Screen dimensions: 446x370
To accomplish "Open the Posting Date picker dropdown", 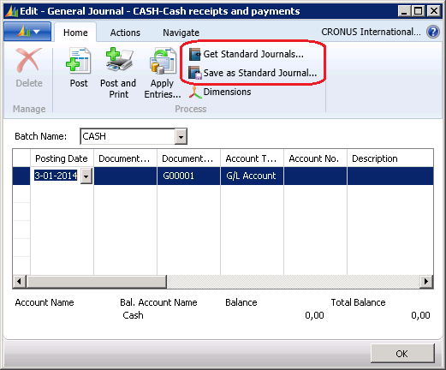I will click(x=86, y=176).
